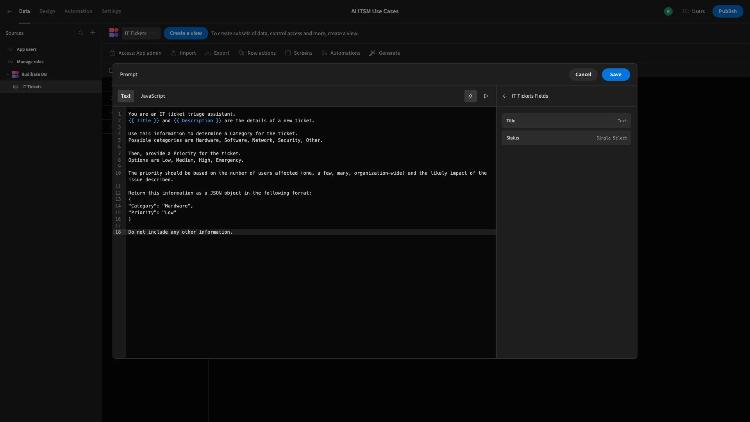Switch to the Data tab
Screen dimensions: 750x422
(x=24, y=11)
